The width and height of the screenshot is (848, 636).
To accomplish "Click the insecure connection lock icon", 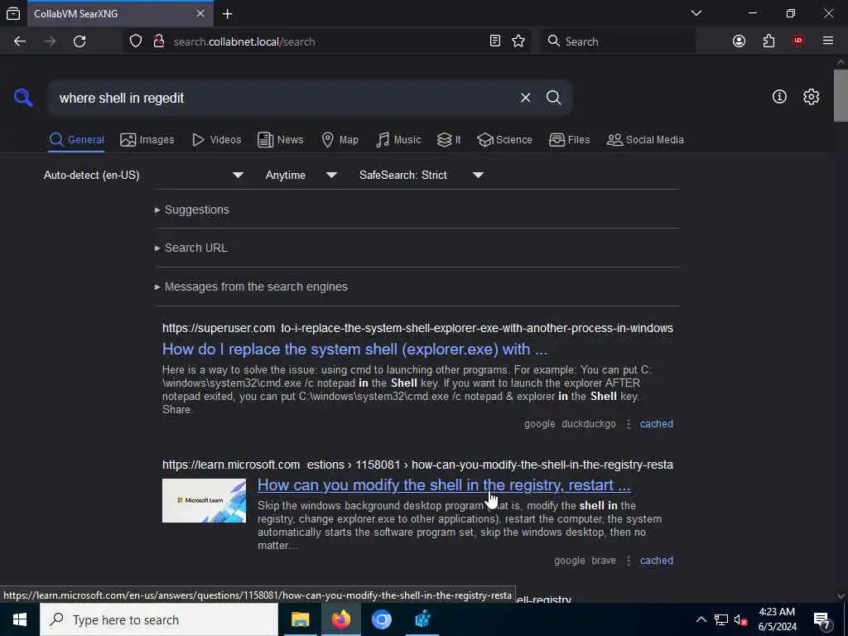I will point(159,41).
